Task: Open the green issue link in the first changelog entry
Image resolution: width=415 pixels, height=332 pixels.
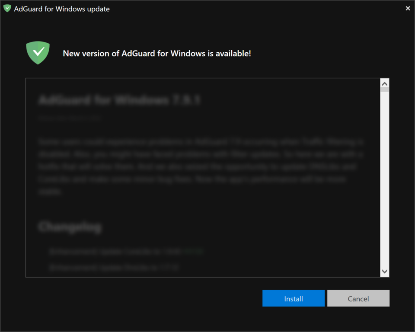Action: pos(193,251)
